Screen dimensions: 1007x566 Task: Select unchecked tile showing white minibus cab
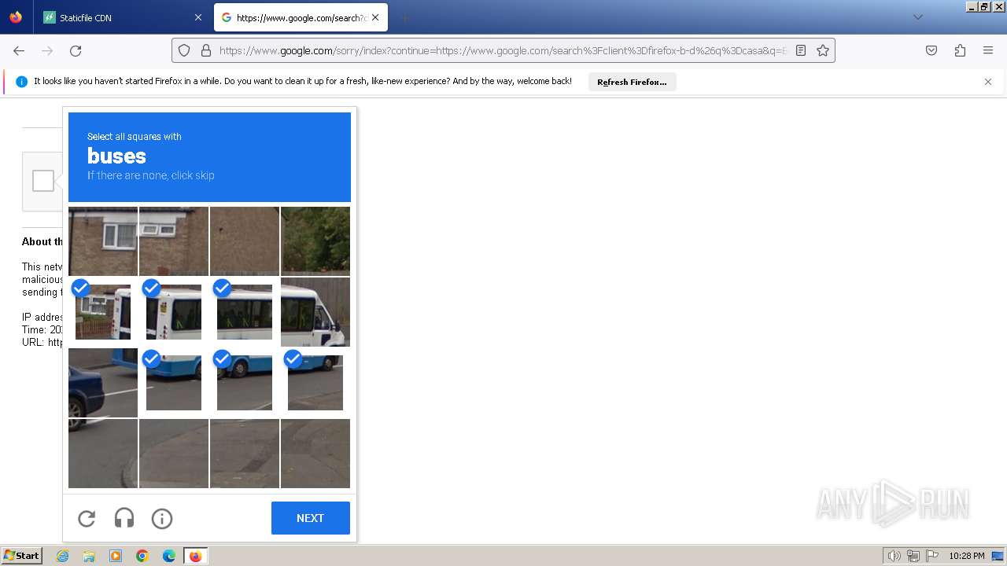[315, 312]
